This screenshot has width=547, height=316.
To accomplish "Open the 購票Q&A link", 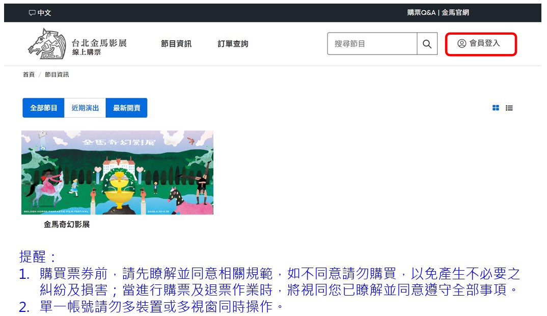I will tap(421, 13).
